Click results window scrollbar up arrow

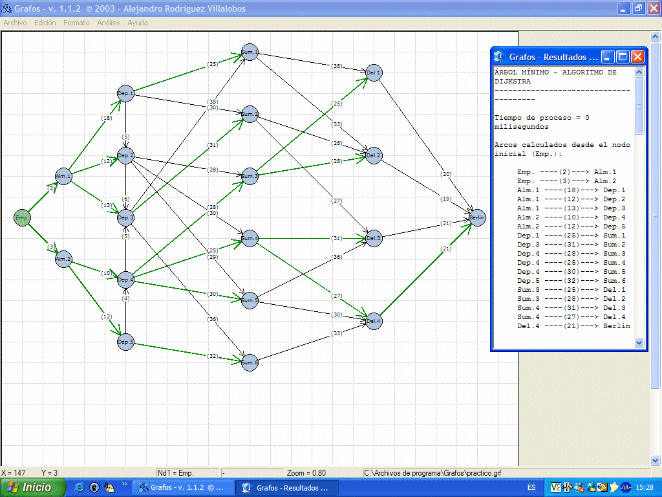tap(639, 72)
